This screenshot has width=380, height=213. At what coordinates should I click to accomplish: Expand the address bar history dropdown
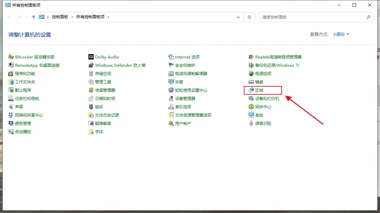point(238,17)
